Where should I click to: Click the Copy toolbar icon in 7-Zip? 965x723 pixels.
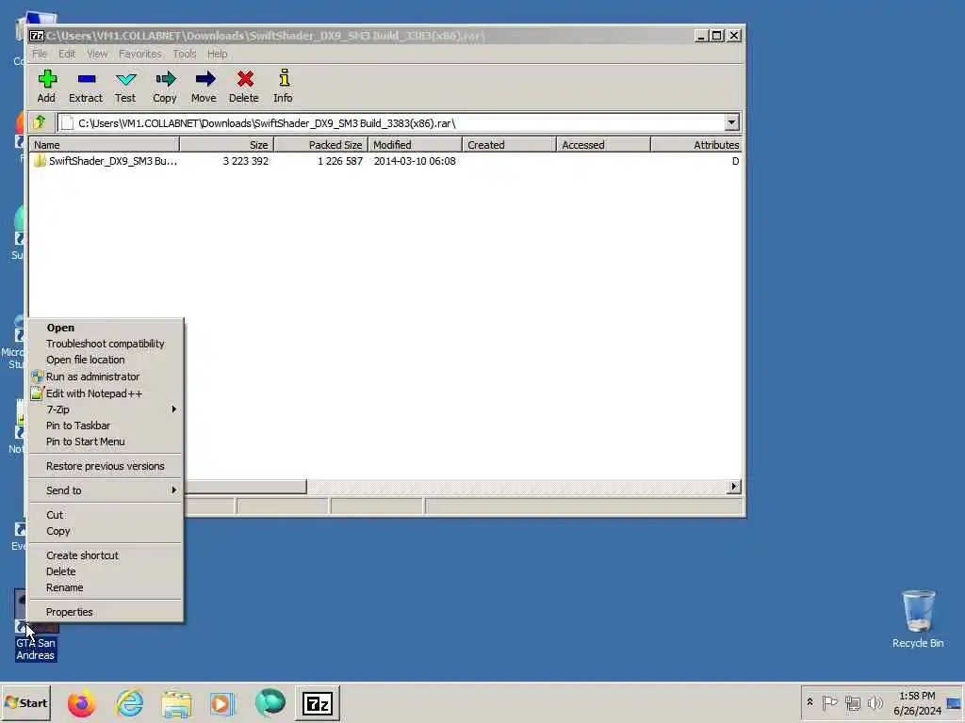click(164, 86)
